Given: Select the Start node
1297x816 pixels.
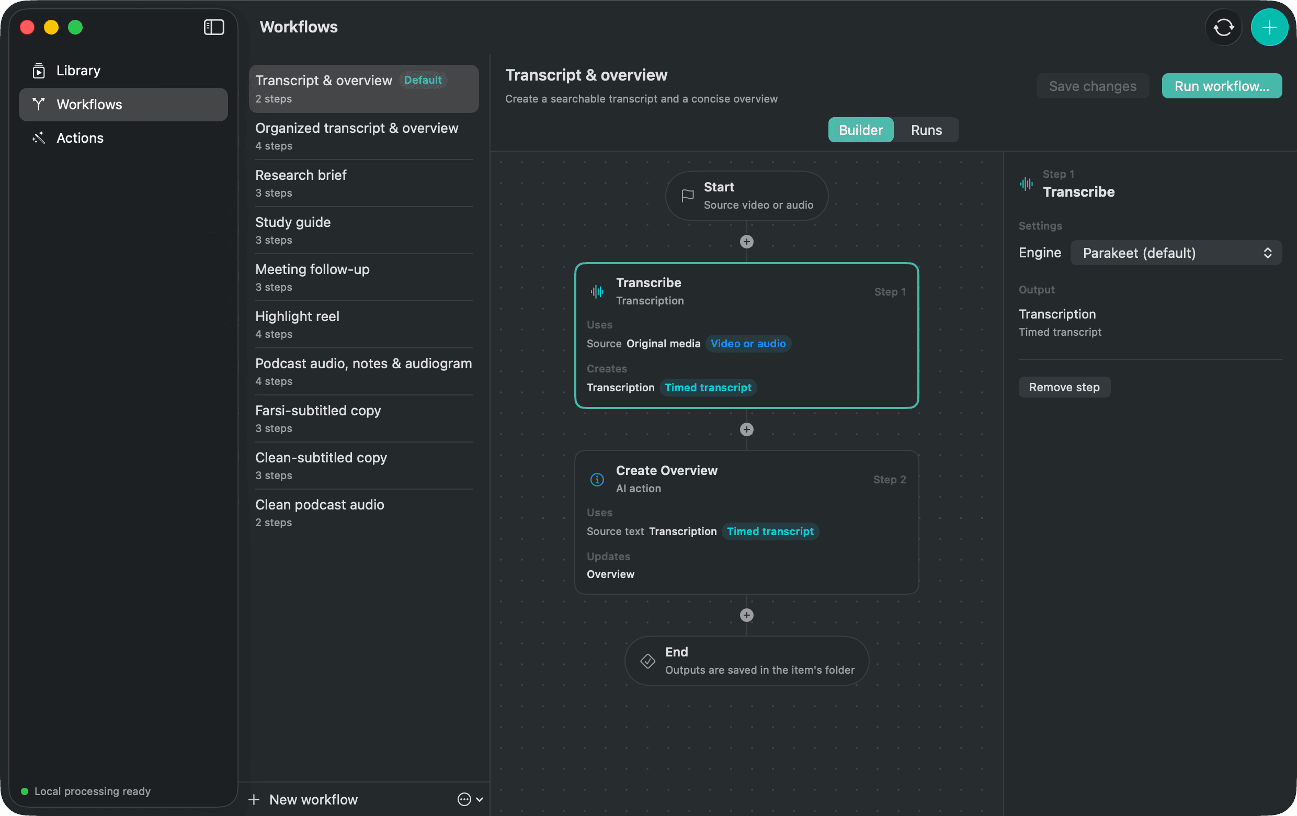Looking at the screenshot, I should point(746,196).
